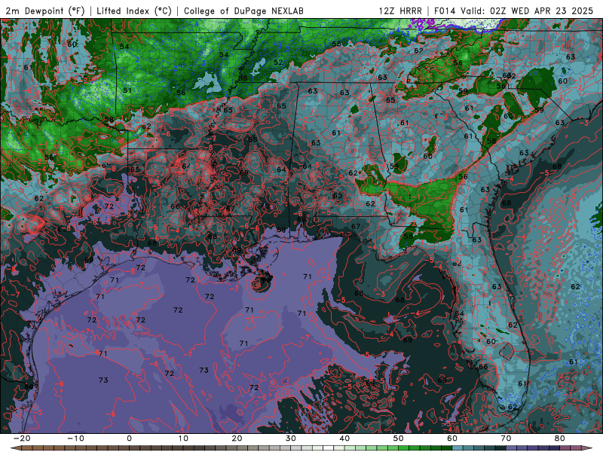
Task: Click the "F014" forecast hour text
Action: coord(445,11)
